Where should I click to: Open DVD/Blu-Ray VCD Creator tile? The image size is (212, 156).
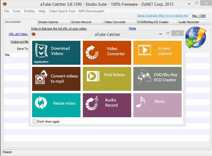click(x=157, y=79)
